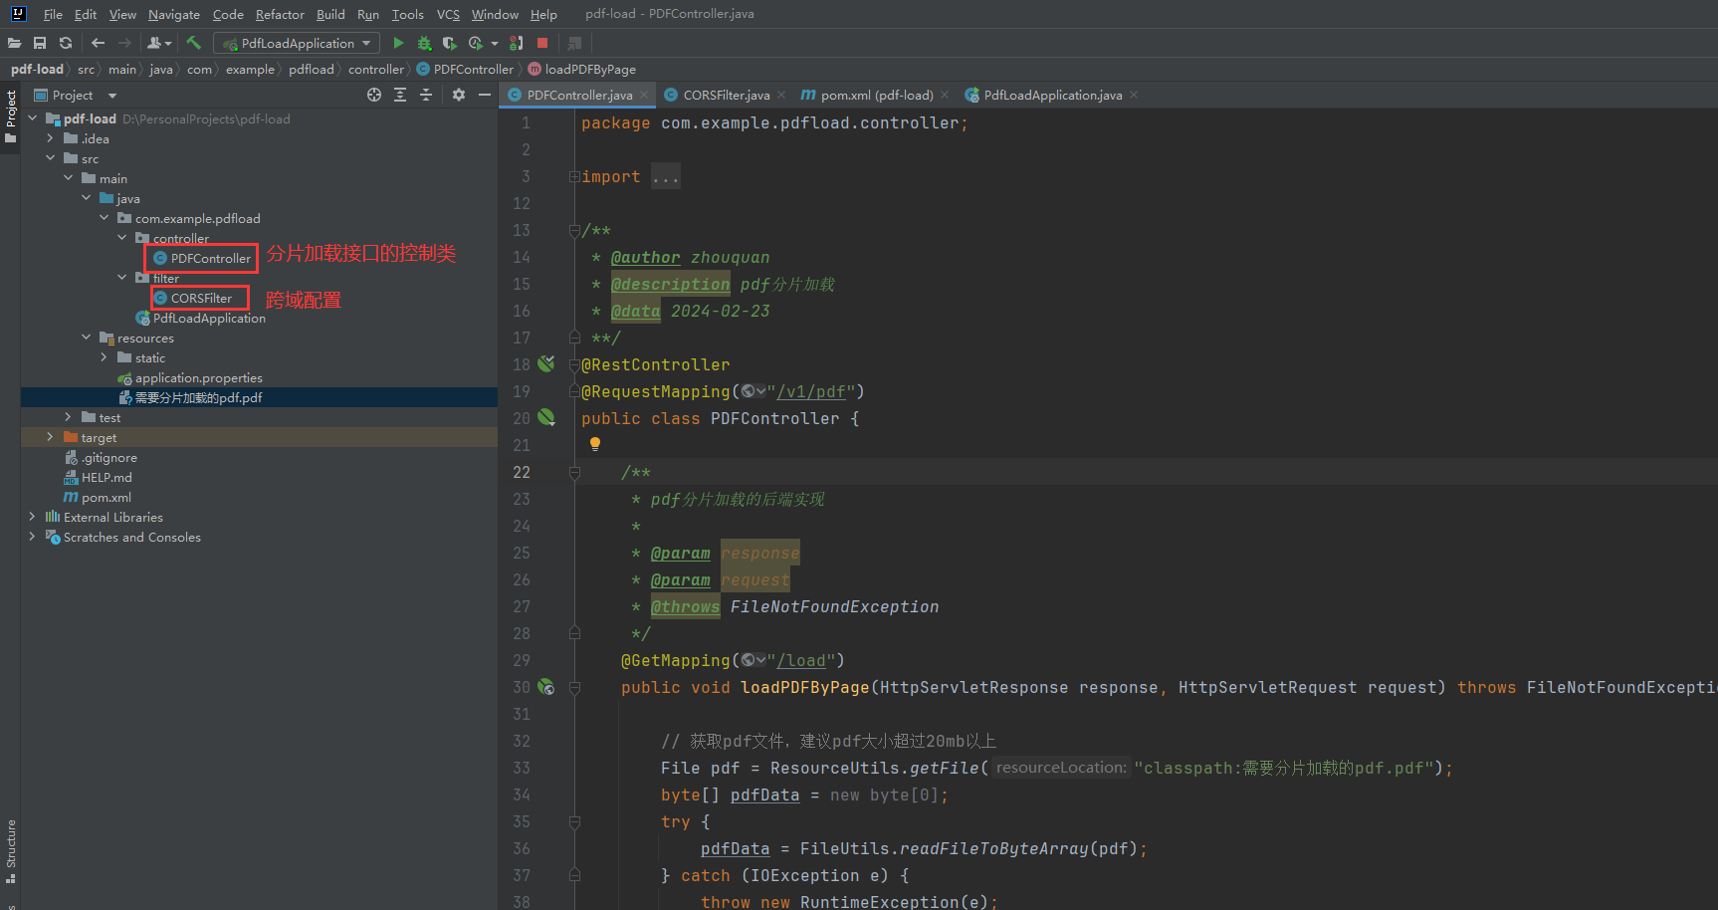Click the yellow intention lightbulb icon
The height and width of the screenshot is (910, 1718).
pyautogui.click(x=595, y=444)
